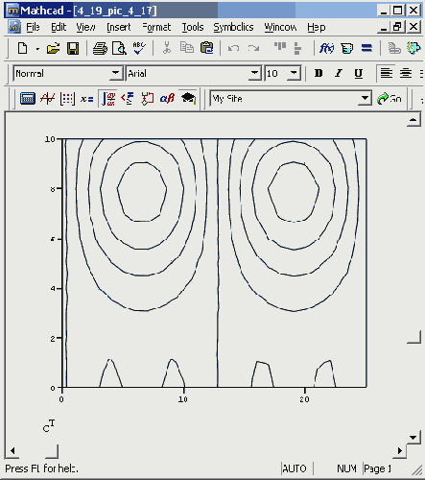Click the vertical scrollbar down arrow
Image resolution: width=425 pixels, height=480 pixels.
coord(413,437)
